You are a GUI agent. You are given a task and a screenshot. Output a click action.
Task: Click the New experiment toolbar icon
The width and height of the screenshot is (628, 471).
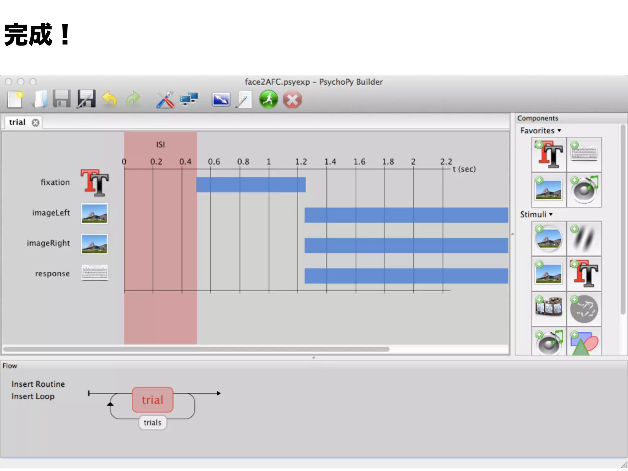click(x=15, y=99)
